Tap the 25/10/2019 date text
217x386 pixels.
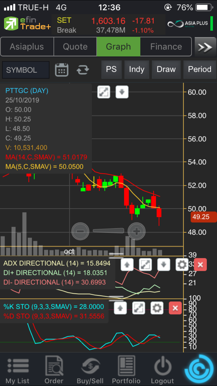click(22, 100)
